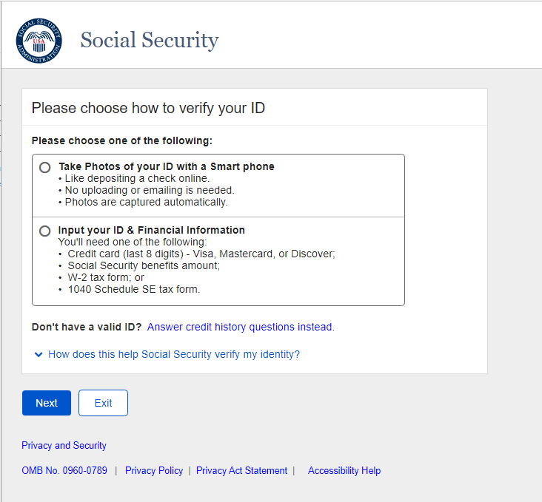This screenshot has width=542, height=502.
Task: Click the Exit button
Action: 103,403
